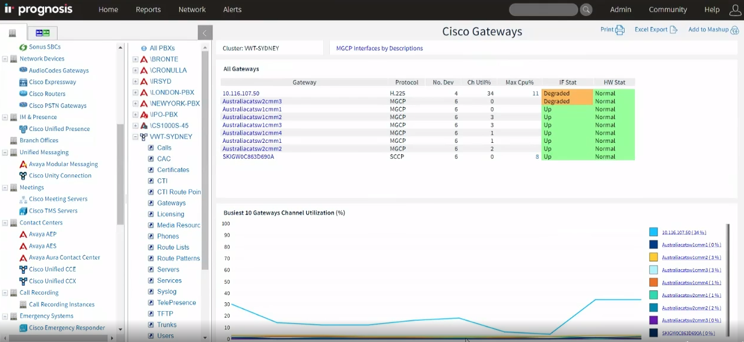Open the user profile icon
744x342 pixels.
pyautogui.click(x=733, y=9)
